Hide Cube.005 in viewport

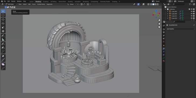(191, 14)
